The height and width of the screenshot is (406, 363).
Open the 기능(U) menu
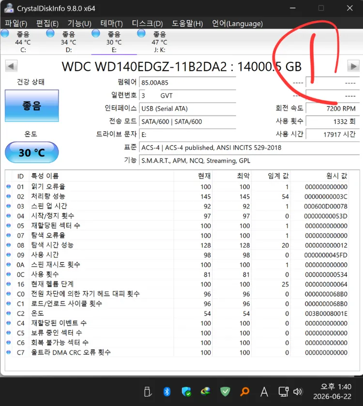tap(79, 24)
